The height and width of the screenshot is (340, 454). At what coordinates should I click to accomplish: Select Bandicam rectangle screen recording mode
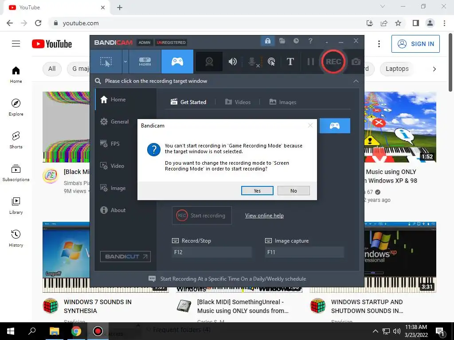point(106,62)
